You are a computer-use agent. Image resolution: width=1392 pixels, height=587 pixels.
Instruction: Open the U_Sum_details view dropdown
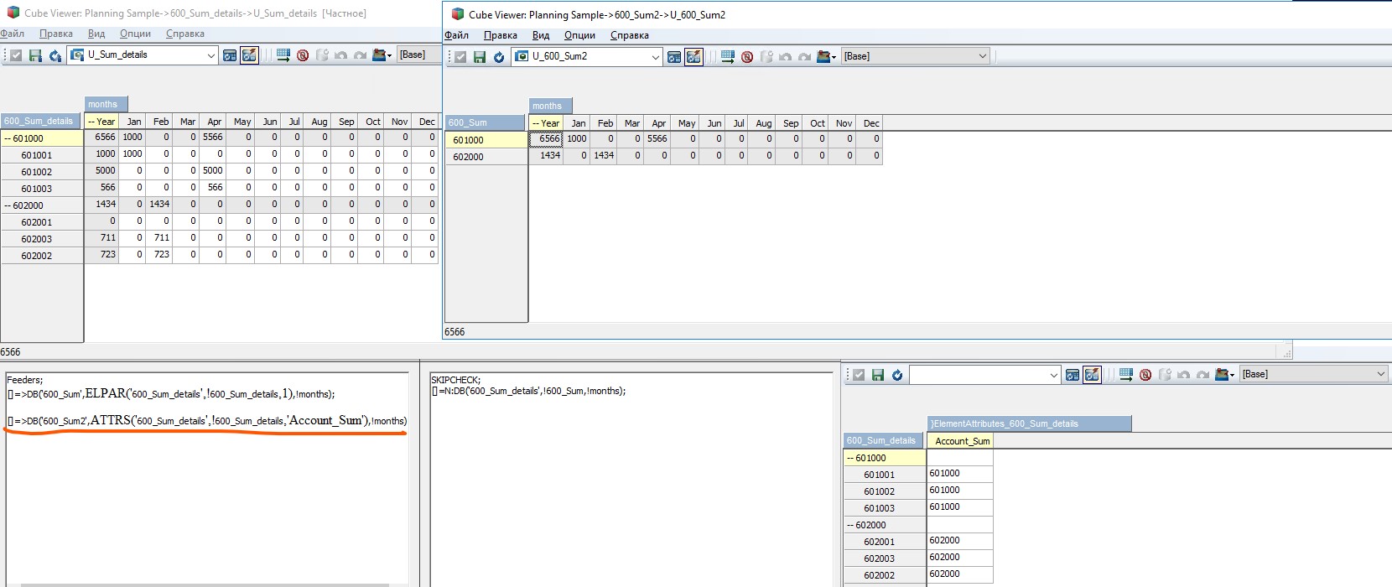pyautogui.click(x=210, y=55)
